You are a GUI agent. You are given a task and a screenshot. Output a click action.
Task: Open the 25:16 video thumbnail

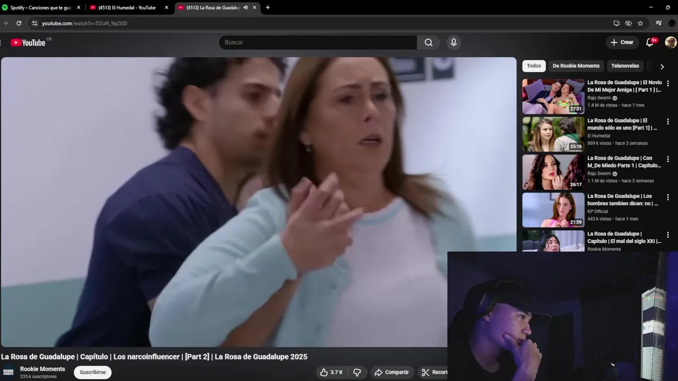(x=553, y=134)
